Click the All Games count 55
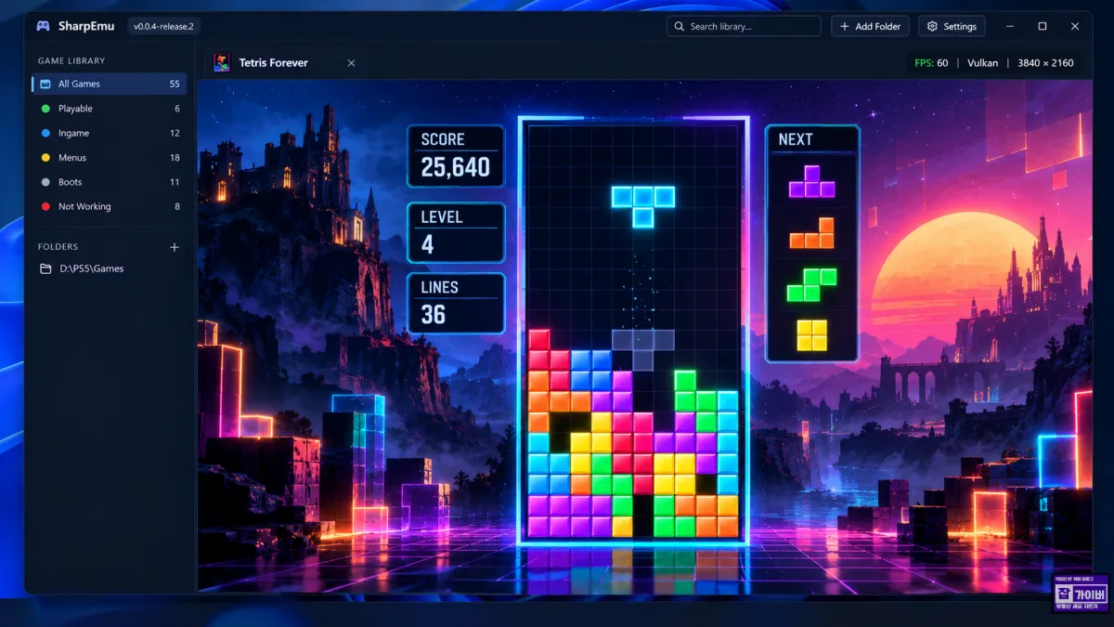The height and width of the screenshot is (627, 1114). pyautogui.click(x=175, y=84)
